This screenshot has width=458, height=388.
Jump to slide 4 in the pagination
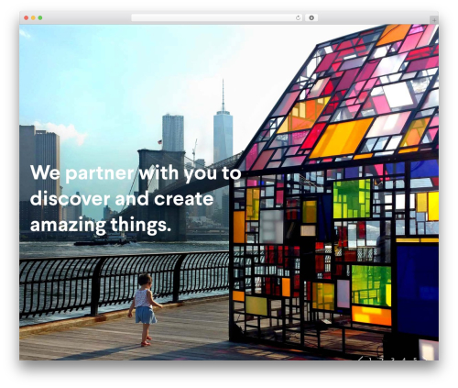[404, 359]
